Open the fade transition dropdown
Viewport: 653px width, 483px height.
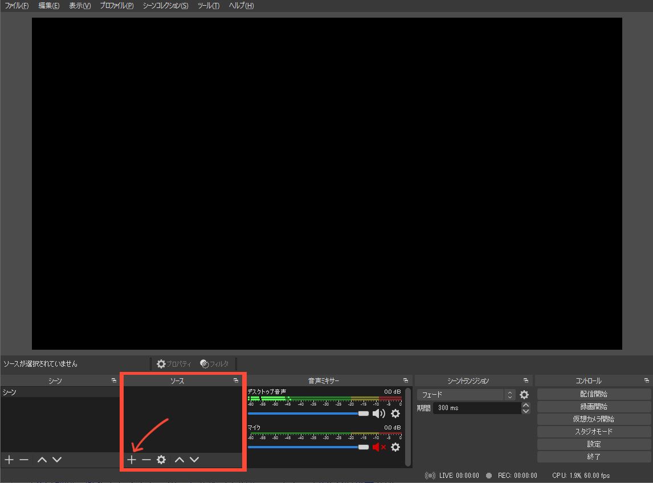click(466, 395)
